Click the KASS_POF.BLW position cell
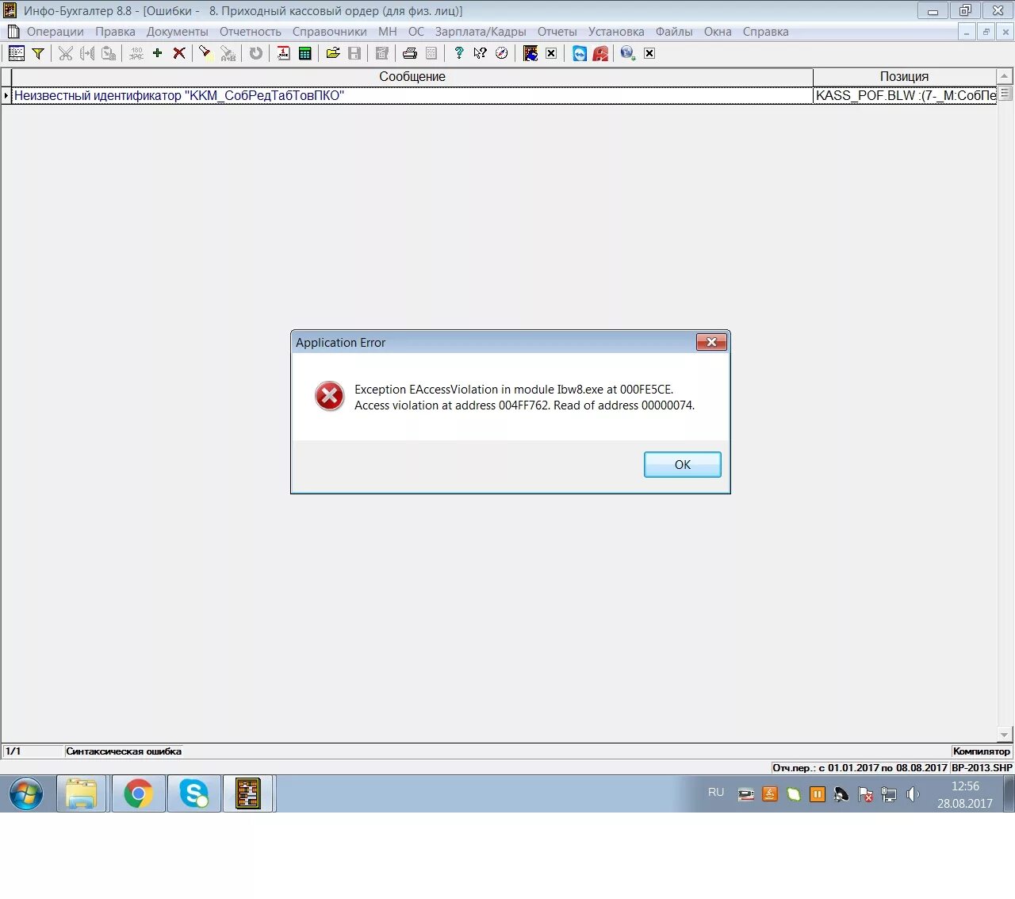This screenshot has width=1015, height=899. [905, 95]
